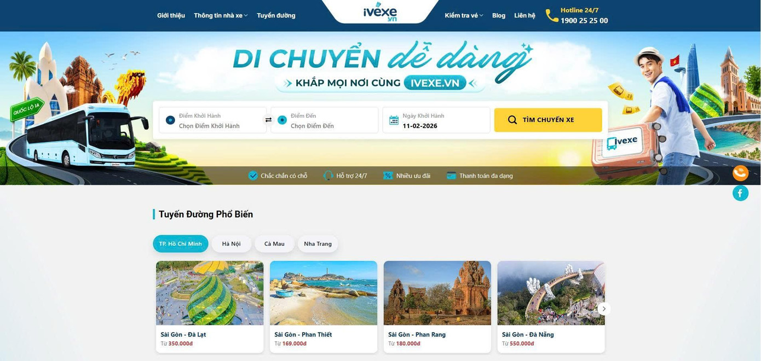
Task: Open the Điểm Đến destination selector
Action: click(x=325, y=120)
